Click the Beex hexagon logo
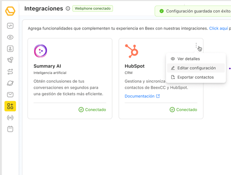 pyautogui.click(x=10, y=11)
